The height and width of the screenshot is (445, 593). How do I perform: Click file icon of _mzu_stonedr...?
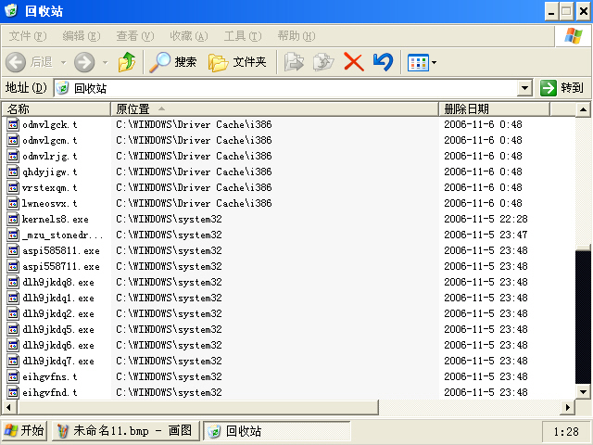(13, 235)
